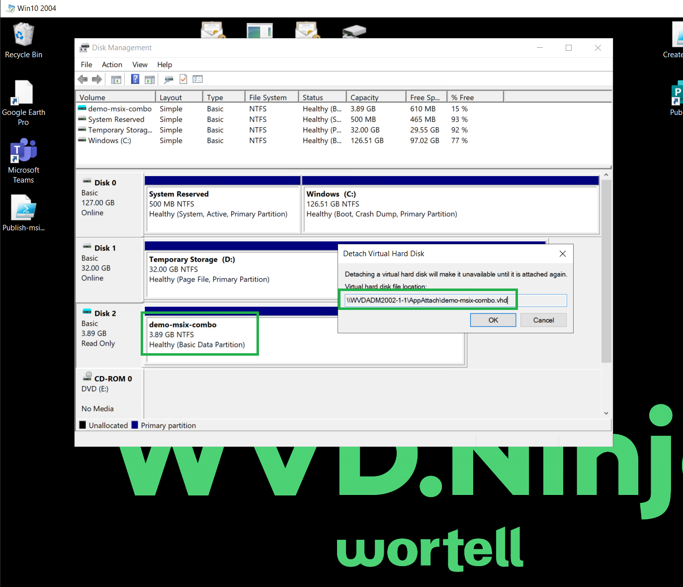Image resolution: width=683 pixels, height=587 pixels.
Task: Open the Recycle Bin desktop icon
Action: 23,41
